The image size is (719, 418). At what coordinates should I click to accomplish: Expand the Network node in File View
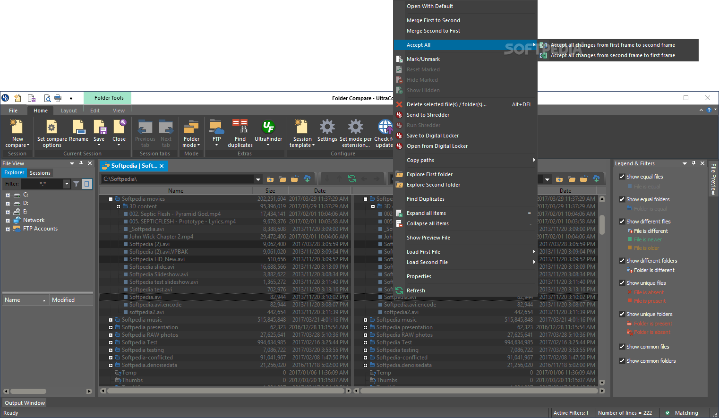coord(8,221)
